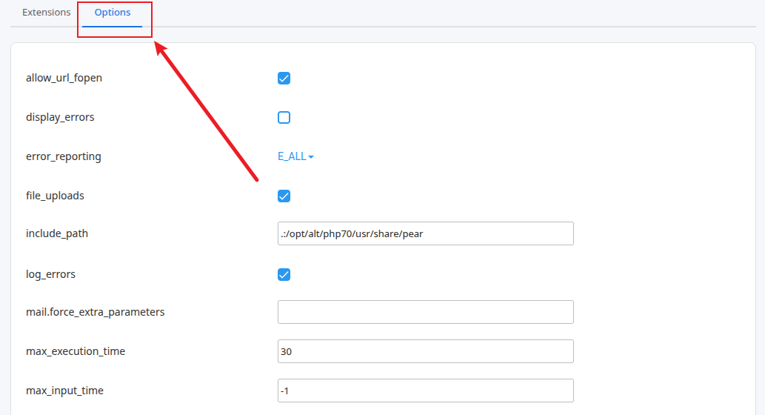Click the include_path option label
The height and width of the screenshot is (415, 765).
(57, 233)
